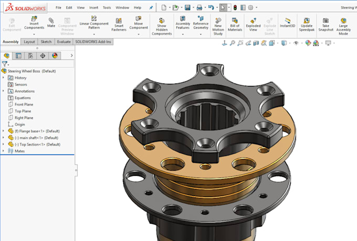Screen dimensions: 357x241
Task: Open Linear Component Pattern dropdown arrow
Action: click(94, 35)
